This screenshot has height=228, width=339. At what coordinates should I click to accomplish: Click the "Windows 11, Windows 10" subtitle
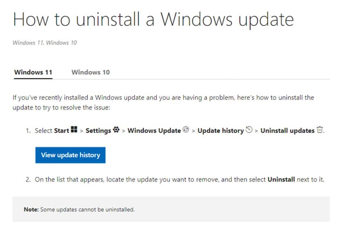point(45,42)
